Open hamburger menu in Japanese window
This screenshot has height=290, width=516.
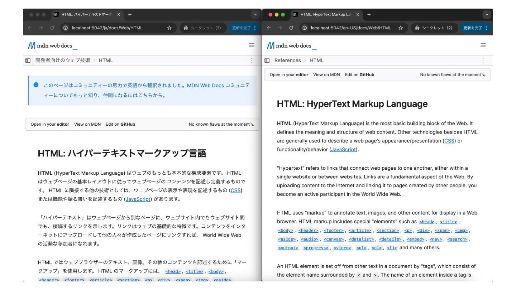click(252, 45)
